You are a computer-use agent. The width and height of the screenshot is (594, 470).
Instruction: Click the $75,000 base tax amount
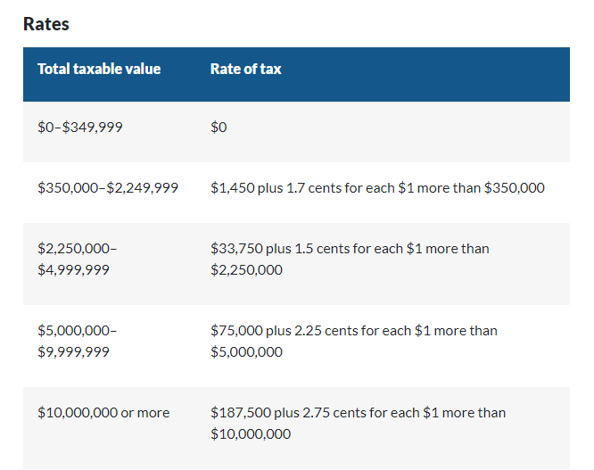pyautogui.click(x=235, y=330)
